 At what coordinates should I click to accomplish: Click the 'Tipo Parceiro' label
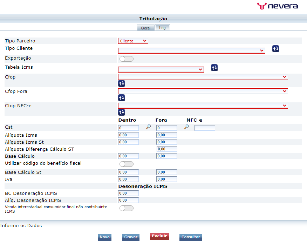pyautogui.click(x=20, y=41)
